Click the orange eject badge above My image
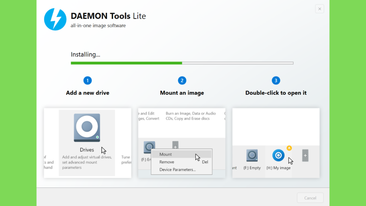Image resolution: width=366 pixels, height=206 pixels. [289, 148]
